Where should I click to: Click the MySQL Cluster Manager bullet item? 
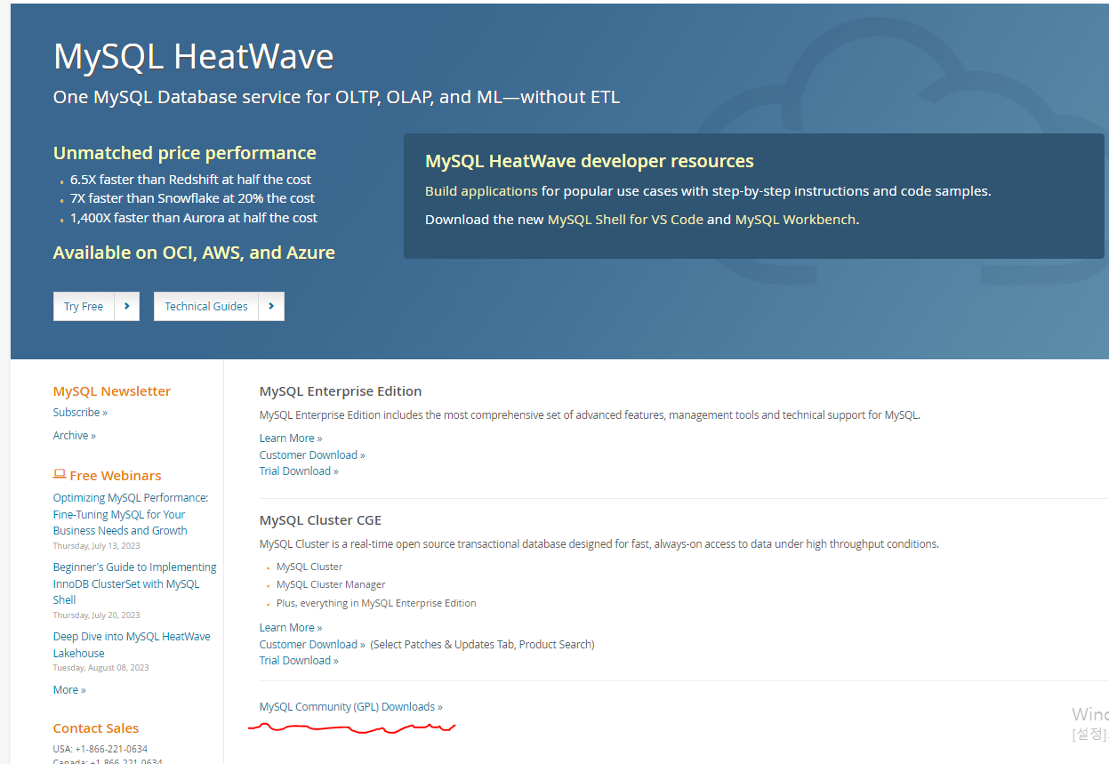(331, 585)
